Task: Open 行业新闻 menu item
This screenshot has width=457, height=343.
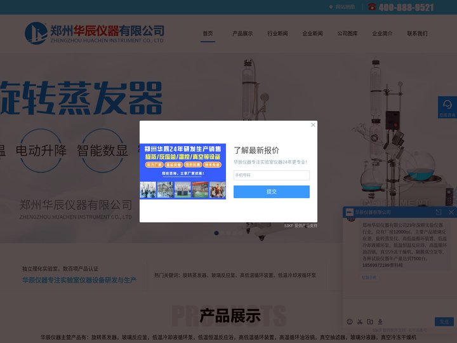Action: point(277,33)
